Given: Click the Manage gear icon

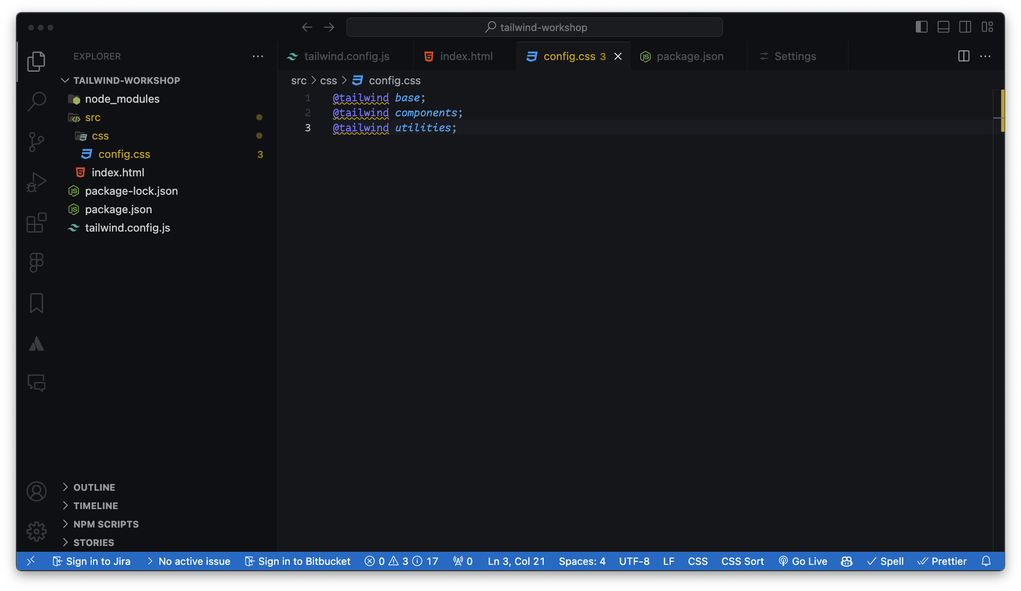Looking at the screenshot, I should click(x=36, y=531).
